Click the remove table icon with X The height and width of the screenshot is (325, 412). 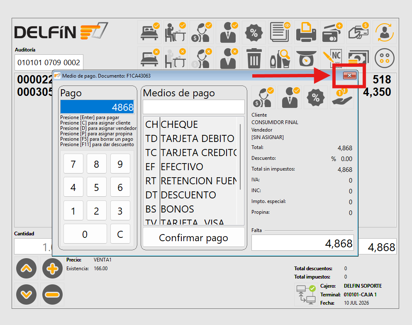click(x=175, y=58)
